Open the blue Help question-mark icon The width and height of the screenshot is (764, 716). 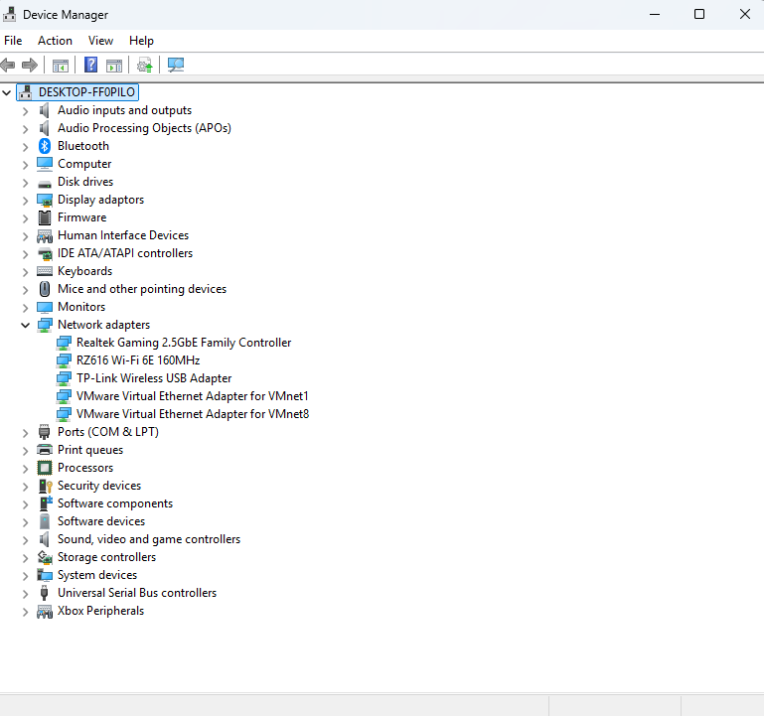click(90, 65)
